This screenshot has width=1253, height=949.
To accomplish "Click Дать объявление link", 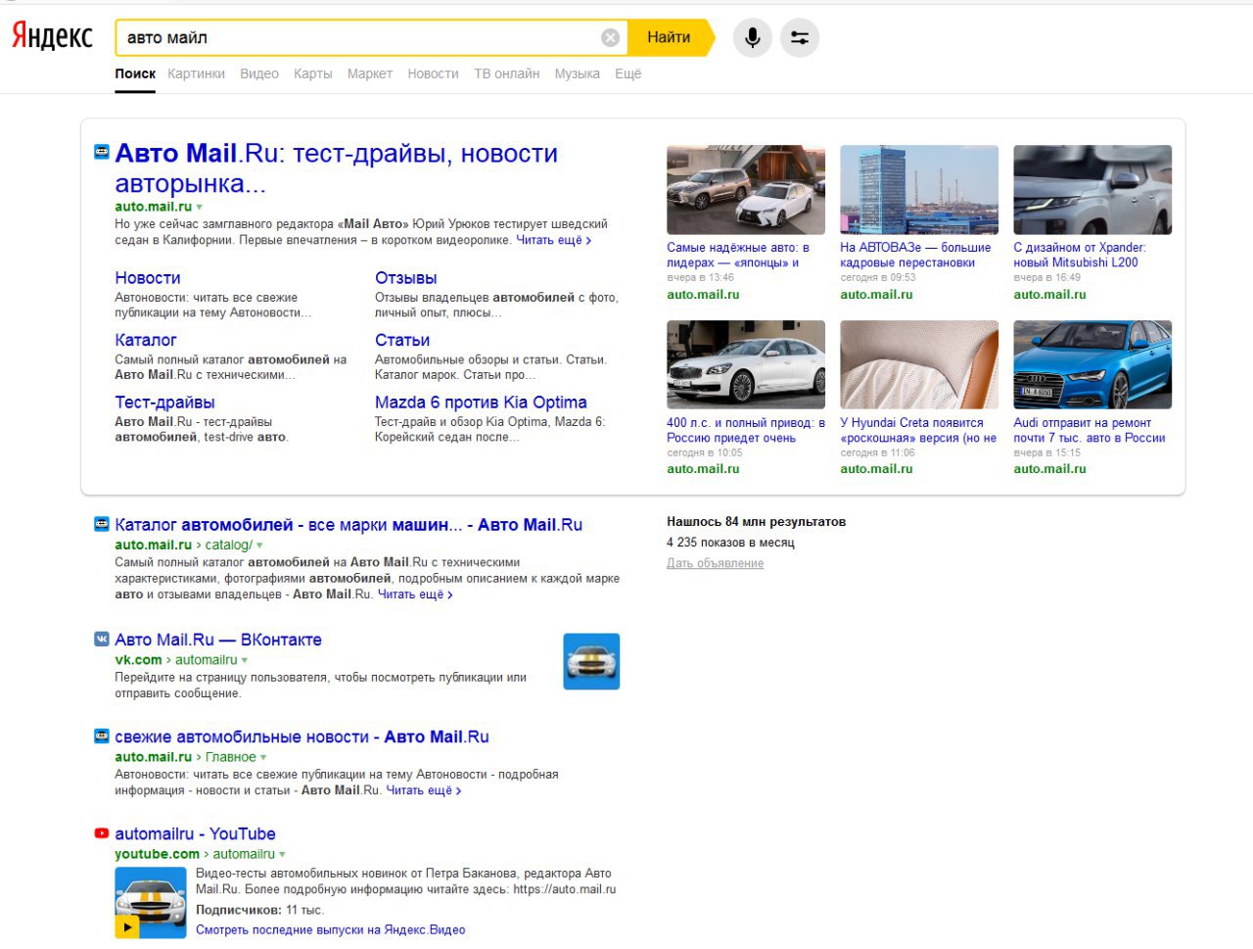I will (716, 563).
